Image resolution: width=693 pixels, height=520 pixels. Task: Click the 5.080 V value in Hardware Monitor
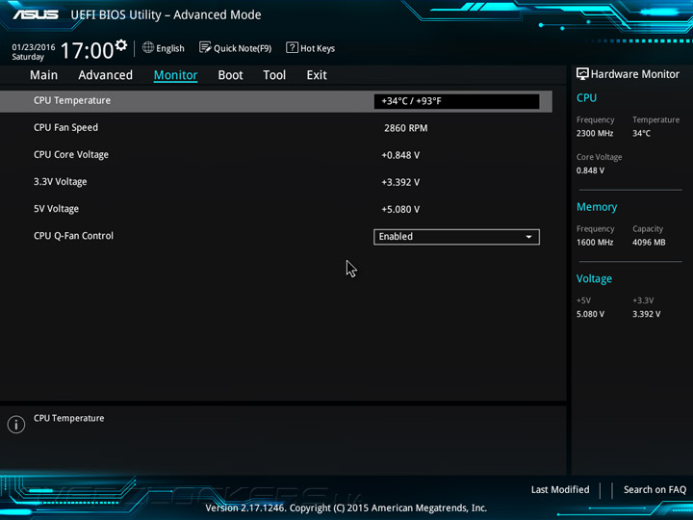[590, 314]
